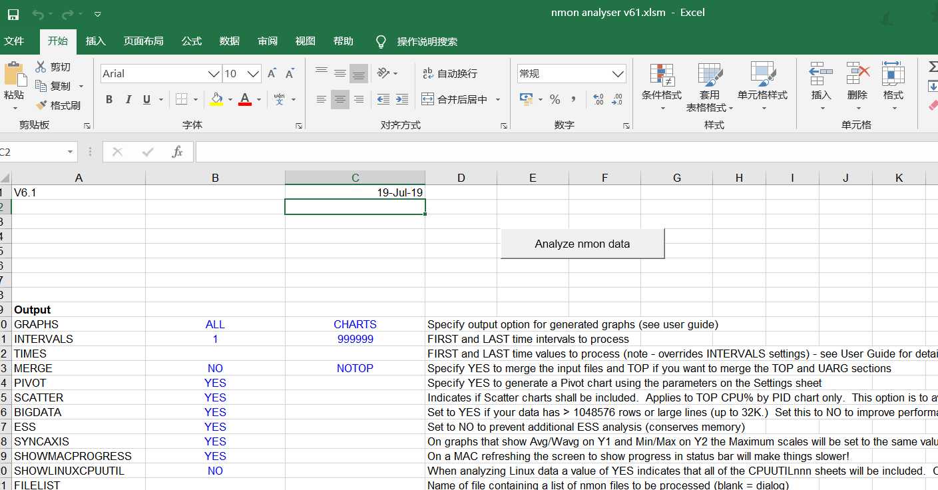The width and height of the screenshot is (938, 490).
Task: Click the Decrease Decimal icon
Action: tap(617, 100)
